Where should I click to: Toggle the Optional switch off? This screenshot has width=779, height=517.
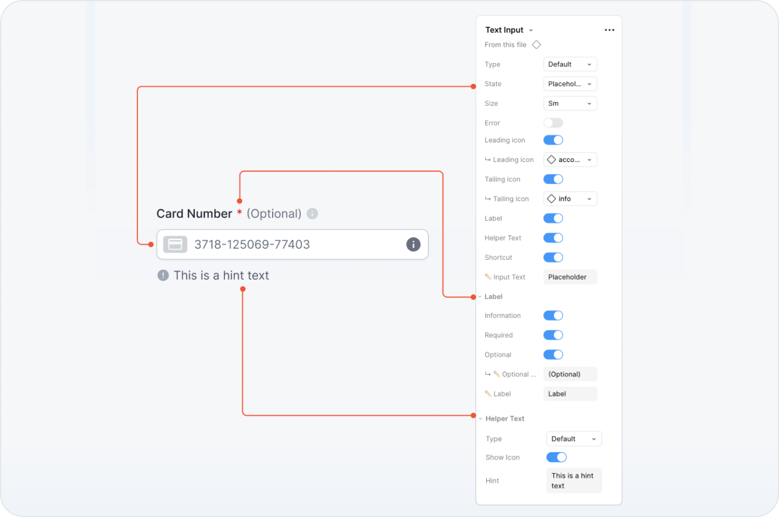point(553,355)
